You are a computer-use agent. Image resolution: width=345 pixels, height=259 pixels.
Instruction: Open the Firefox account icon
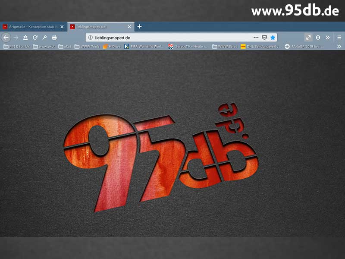[x=318, y=38]
